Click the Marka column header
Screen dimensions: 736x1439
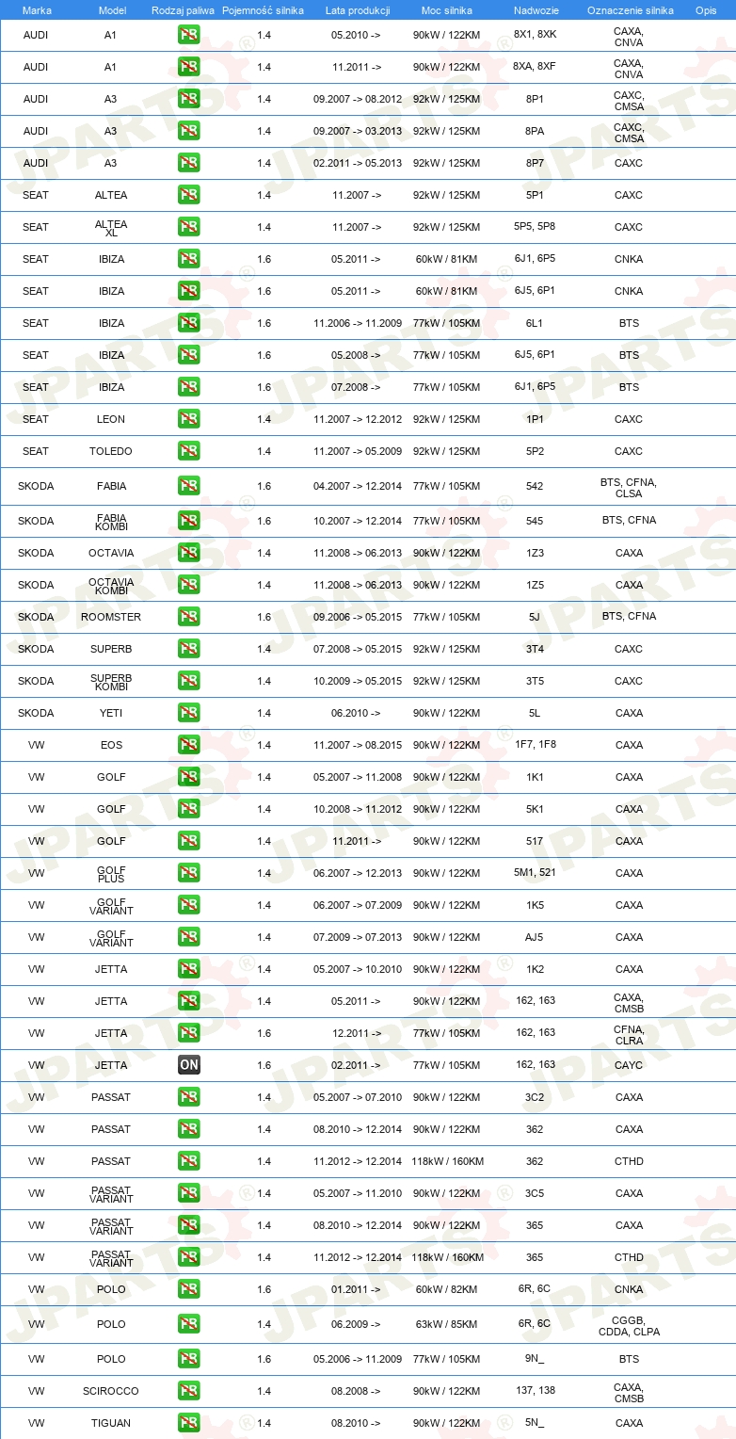37,10
